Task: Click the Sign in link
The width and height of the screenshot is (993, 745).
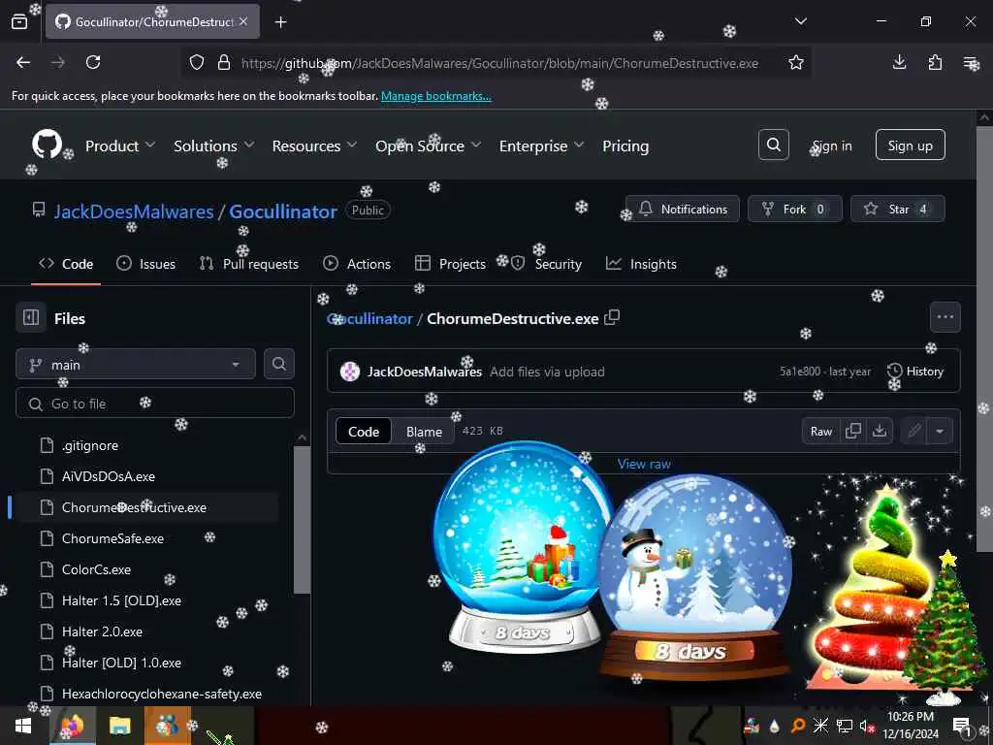Action: pyautogui.click(x=832, y=146)
